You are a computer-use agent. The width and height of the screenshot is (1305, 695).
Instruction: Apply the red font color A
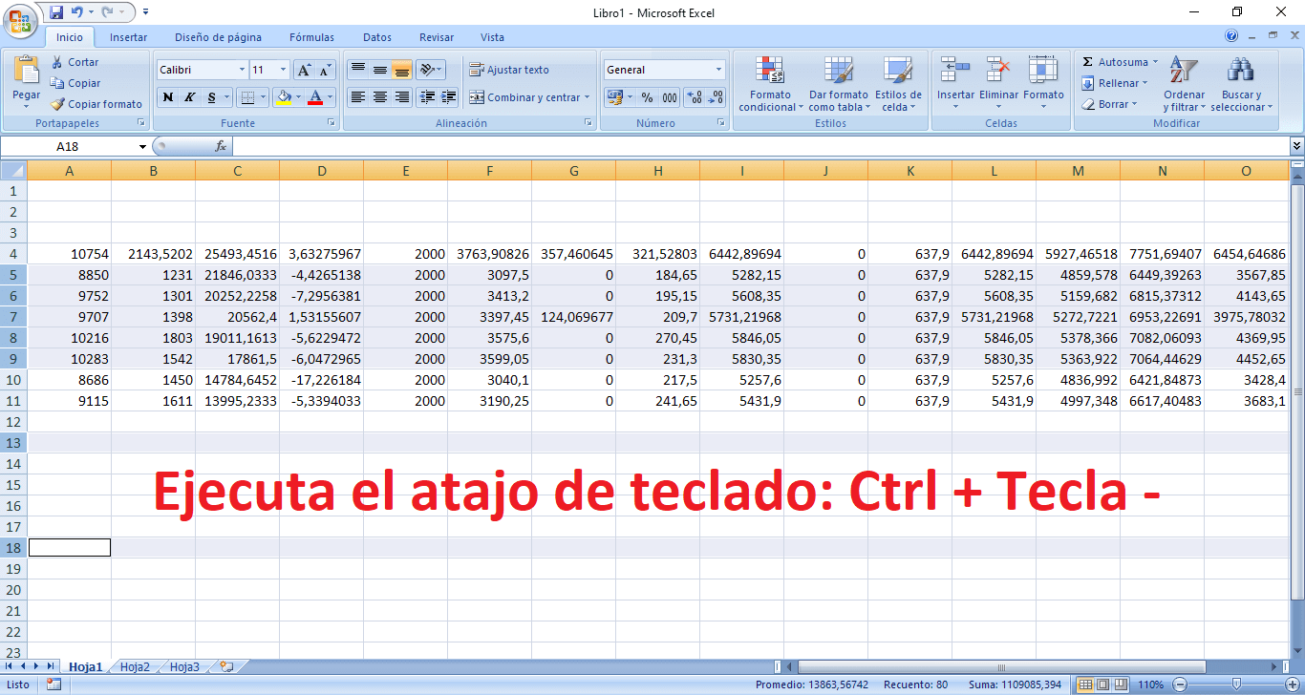pyautogui.click(x=315, y=97)
